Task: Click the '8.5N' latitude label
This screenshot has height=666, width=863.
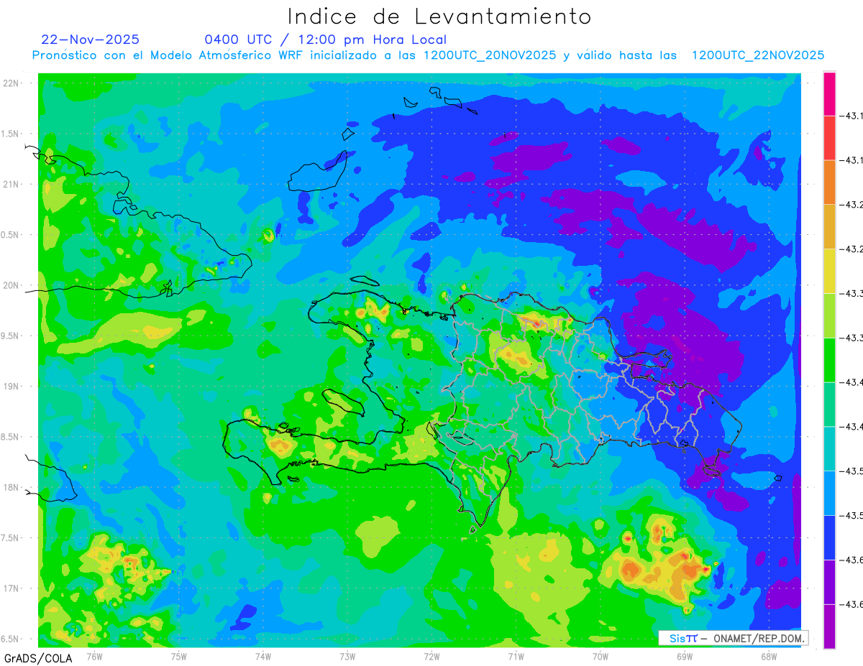Action: coord(9,437)
